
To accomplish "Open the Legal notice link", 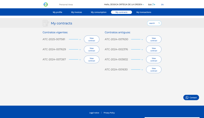I will [94, 113].
